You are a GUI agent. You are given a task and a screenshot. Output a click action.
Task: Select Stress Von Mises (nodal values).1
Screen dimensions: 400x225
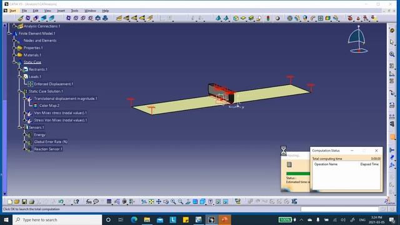coord(61,120)
